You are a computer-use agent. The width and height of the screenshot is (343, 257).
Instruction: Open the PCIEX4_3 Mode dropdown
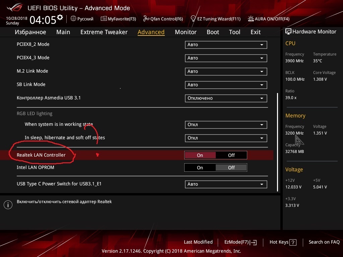(x=226, y=58)
